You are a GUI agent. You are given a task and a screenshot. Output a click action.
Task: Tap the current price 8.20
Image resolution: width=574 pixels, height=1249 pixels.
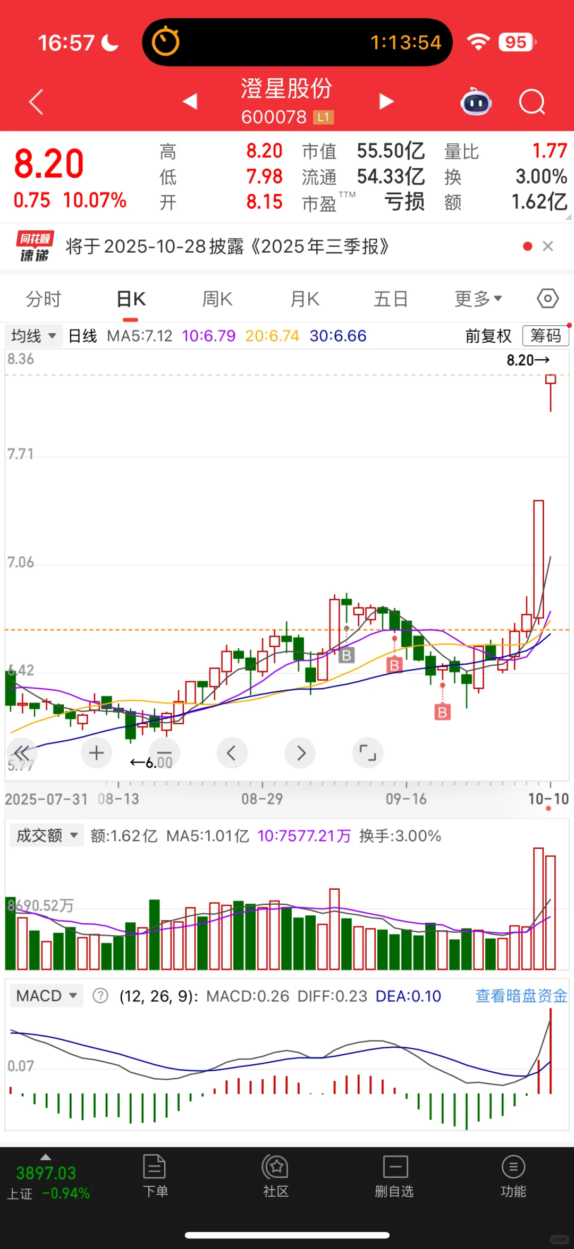click(x=49, y=163)
